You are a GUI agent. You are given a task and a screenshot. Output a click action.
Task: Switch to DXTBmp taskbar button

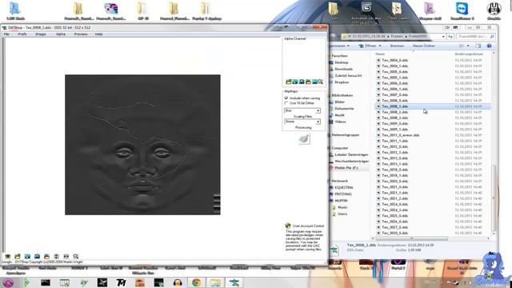tap(234, 282)
